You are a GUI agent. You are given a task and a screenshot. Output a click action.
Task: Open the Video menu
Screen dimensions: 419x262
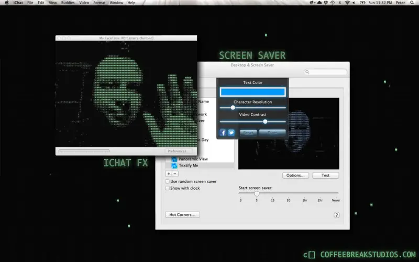[x=84, y=3]
